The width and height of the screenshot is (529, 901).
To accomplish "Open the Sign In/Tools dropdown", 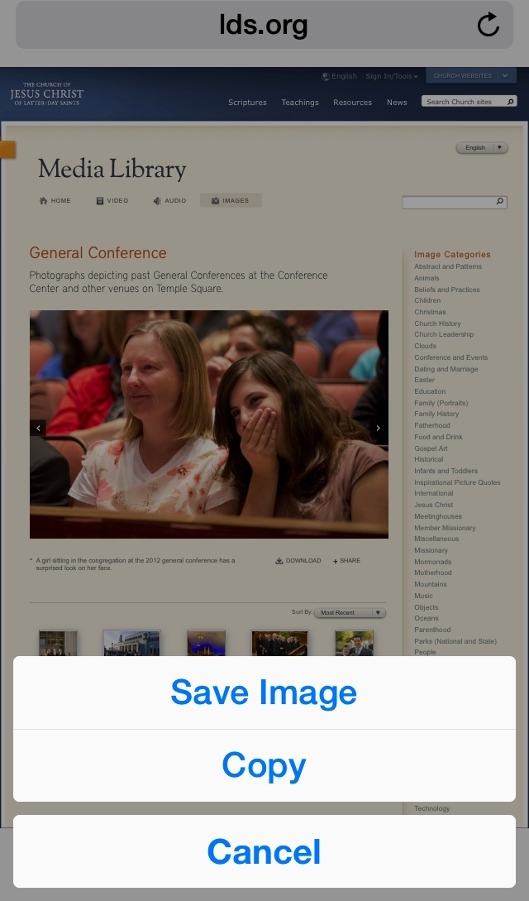I will 391,76.
